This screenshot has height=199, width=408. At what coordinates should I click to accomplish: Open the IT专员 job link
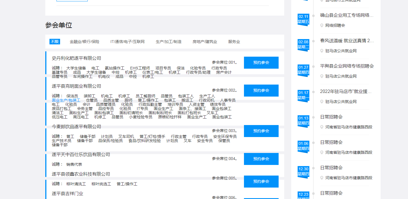[x=142, y=109]
